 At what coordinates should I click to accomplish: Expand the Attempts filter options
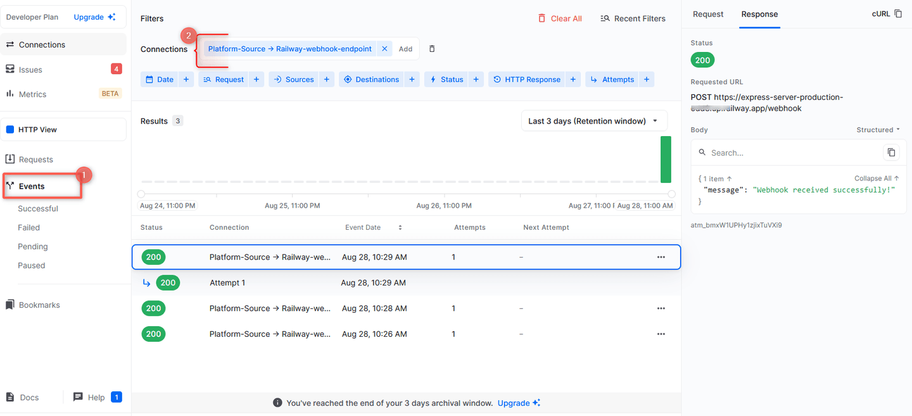click(647, 79)
